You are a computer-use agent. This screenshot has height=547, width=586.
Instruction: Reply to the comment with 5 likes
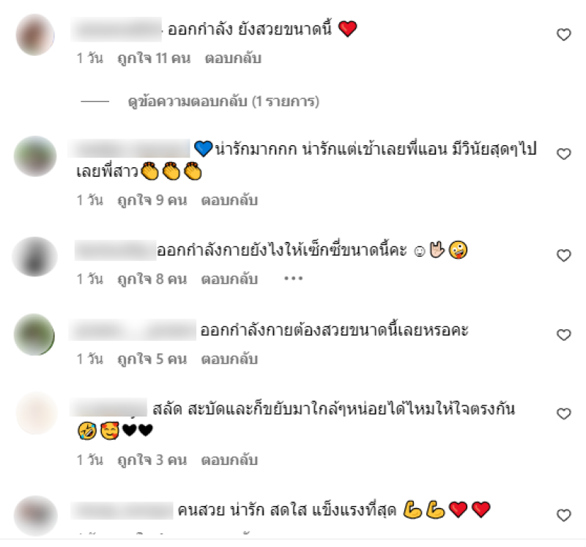click(229, 359)
